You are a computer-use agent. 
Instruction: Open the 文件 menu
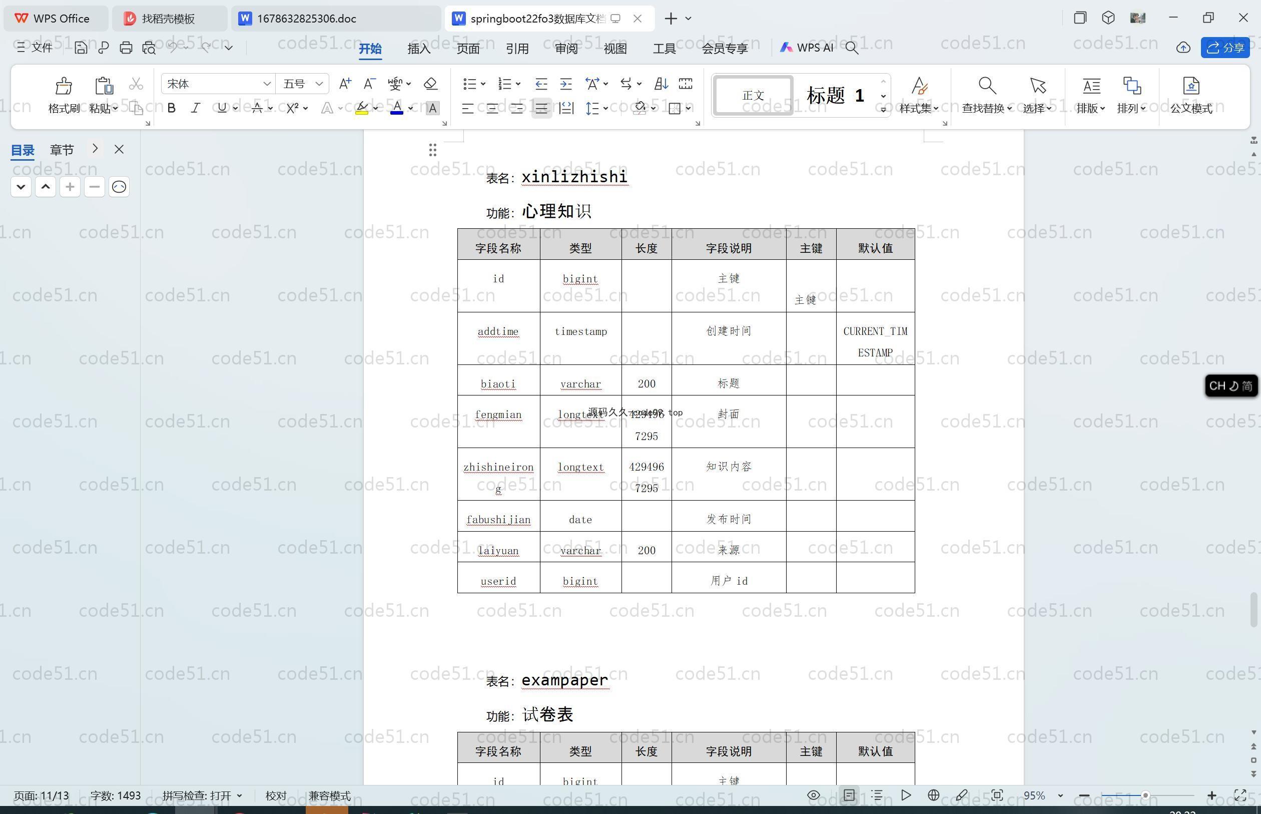(x=36, y=48)
